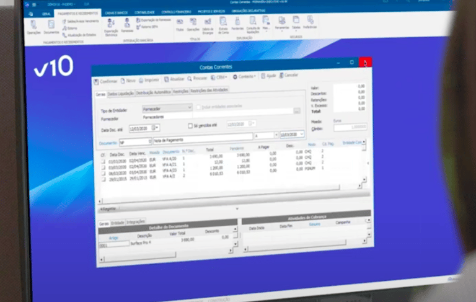Click Novo in Contas Correntes toolbar

[128, 81]
